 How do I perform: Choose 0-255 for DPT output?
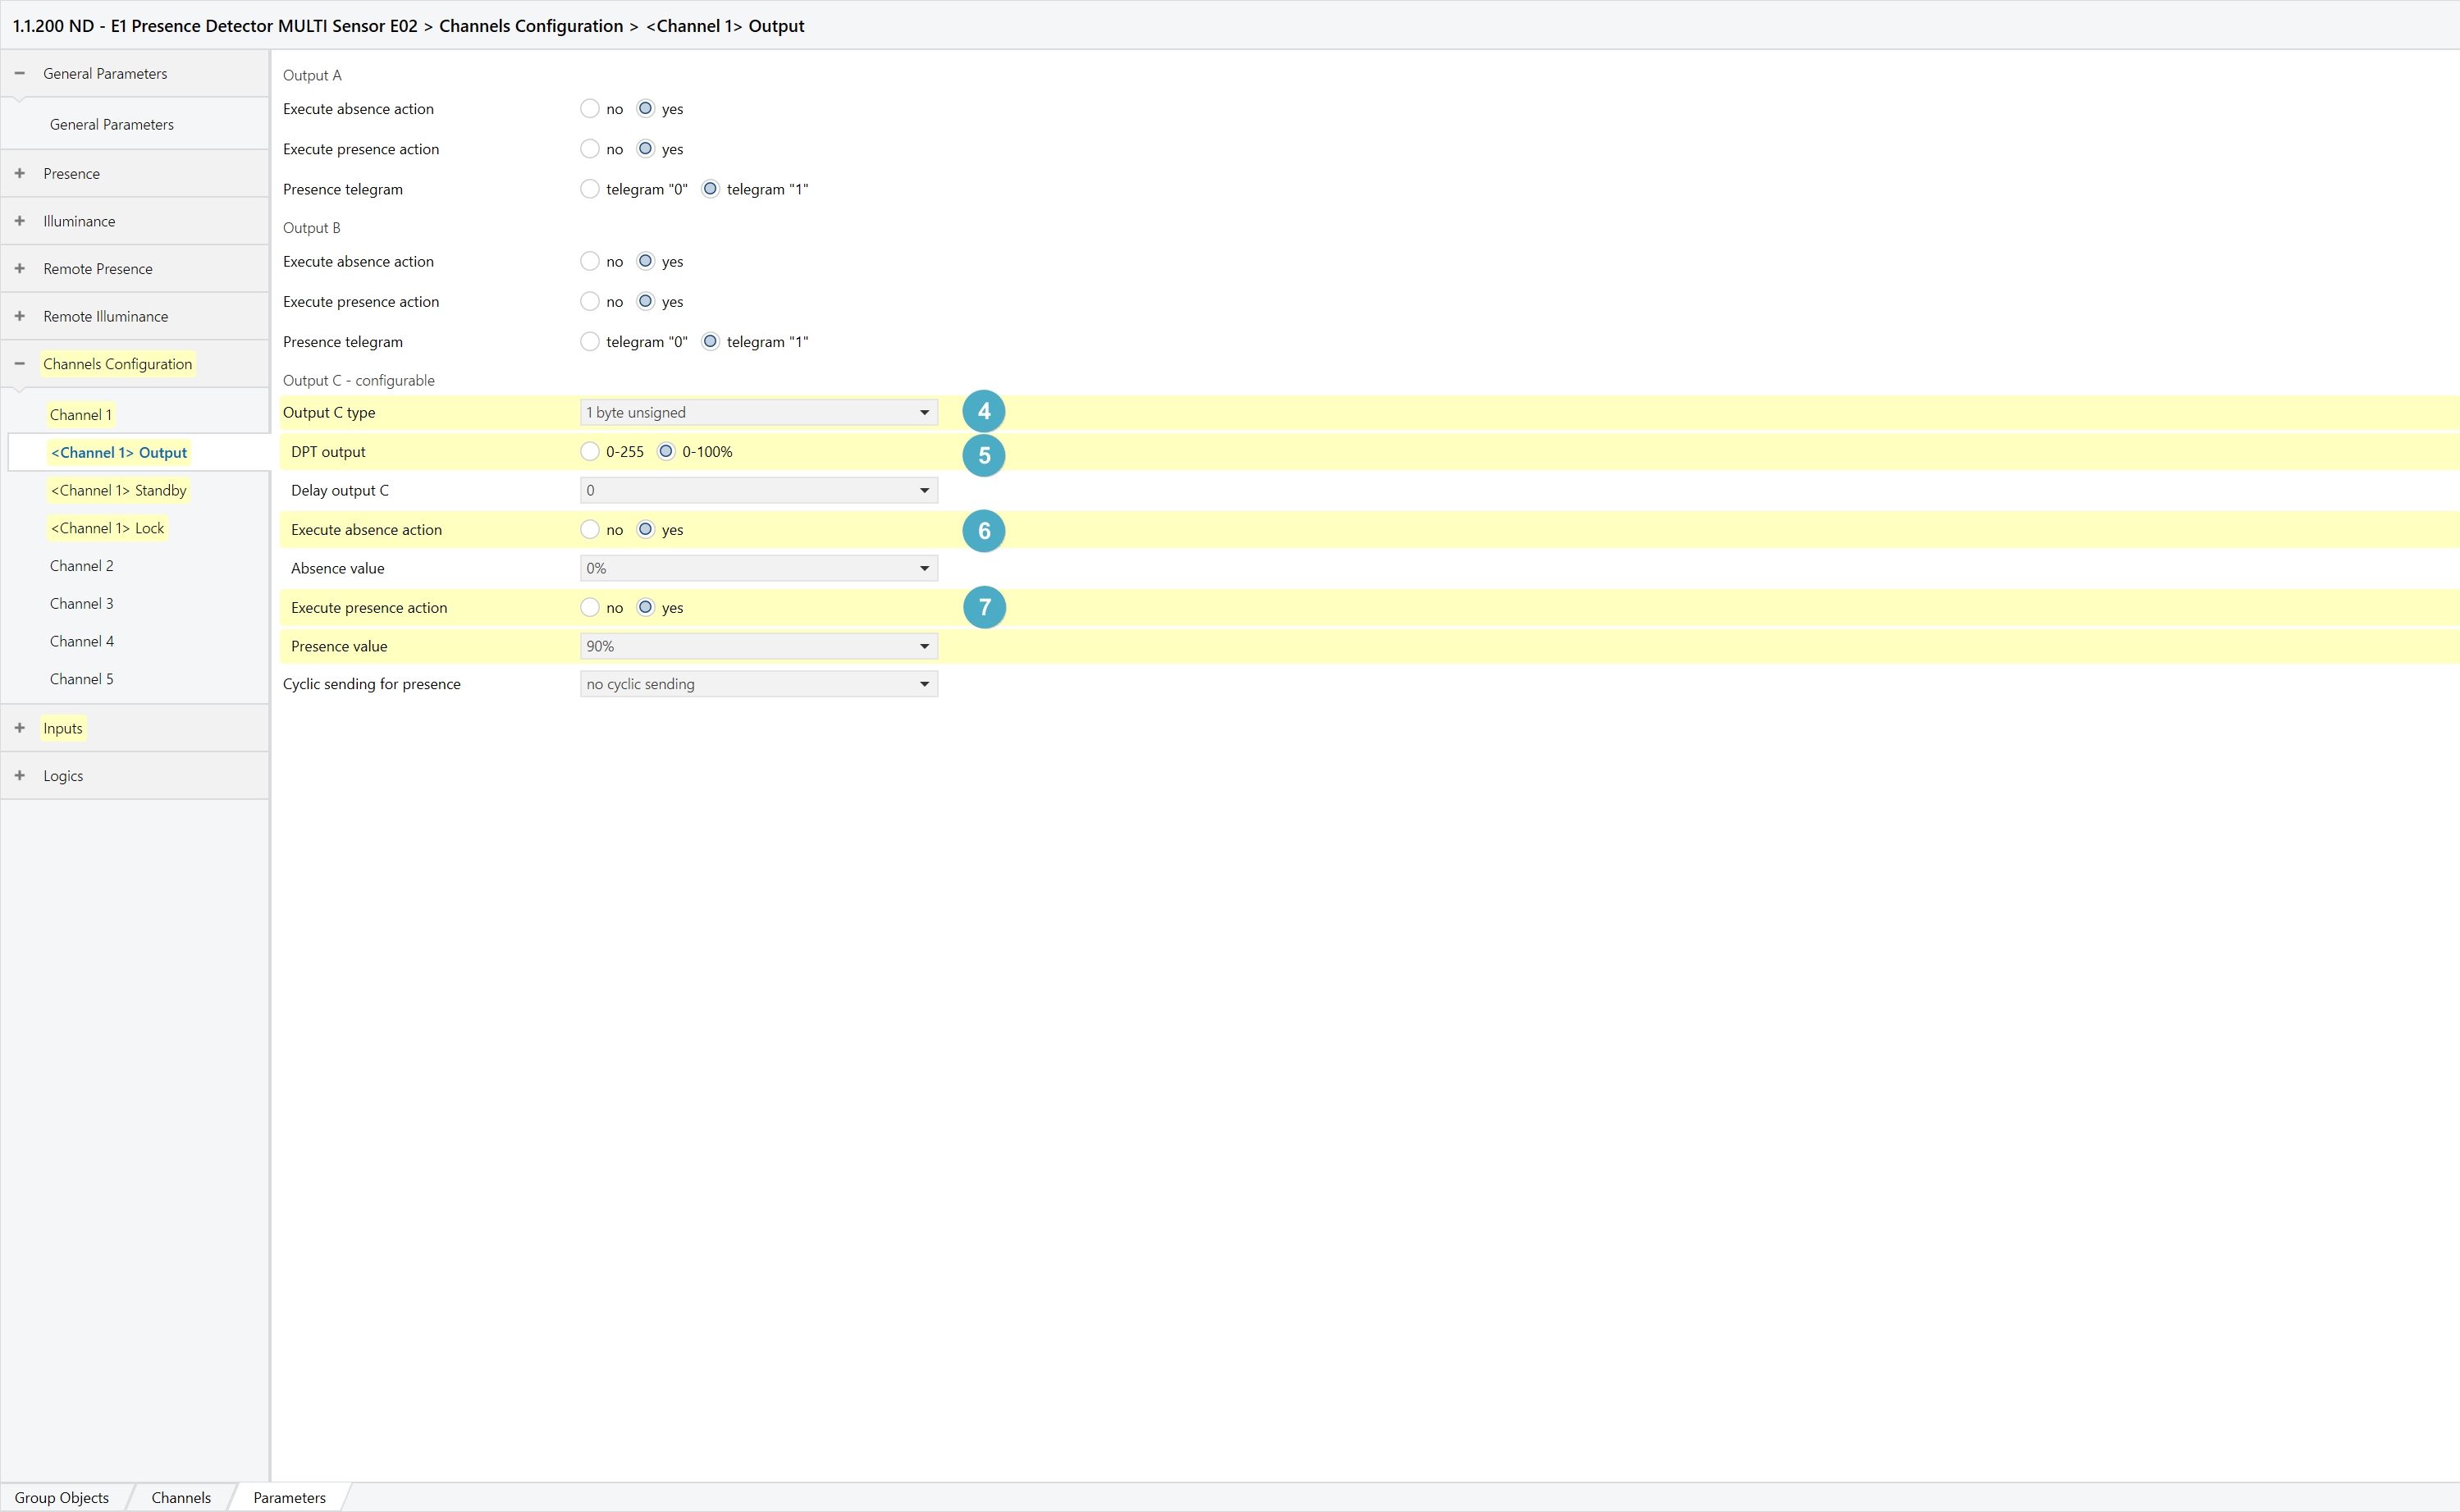pyautogui.click(x=590, y=451)
